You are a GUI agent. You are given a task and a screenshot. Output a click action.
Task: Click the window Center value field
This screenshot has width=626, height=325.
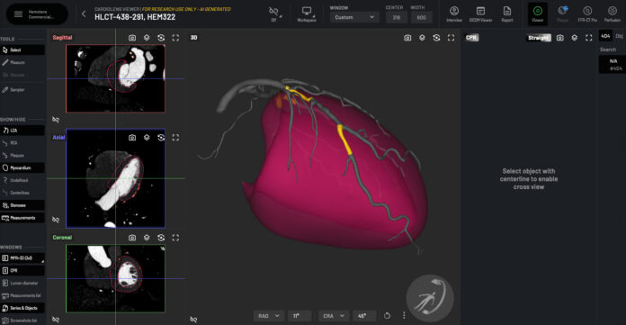click(397, 17)
